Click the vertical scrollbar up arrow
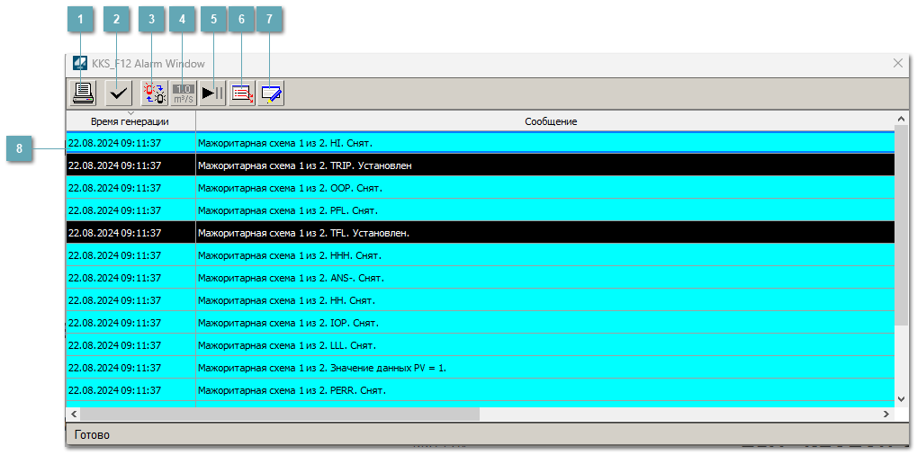 [901, 119]
